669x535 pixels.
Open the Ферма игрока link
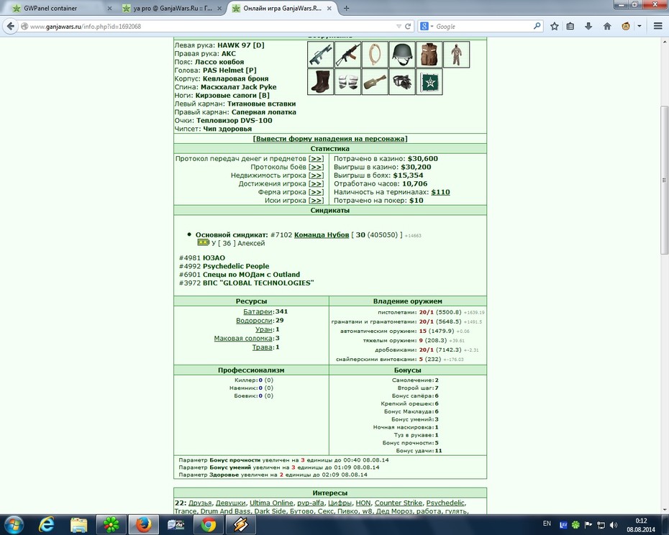coord(316,192)
